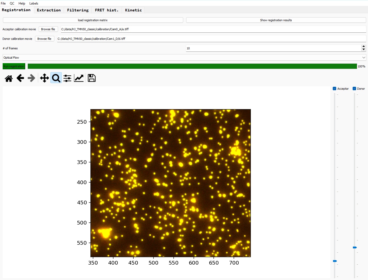Click the Run registration button
368x280 pixels.
point(14,66)
